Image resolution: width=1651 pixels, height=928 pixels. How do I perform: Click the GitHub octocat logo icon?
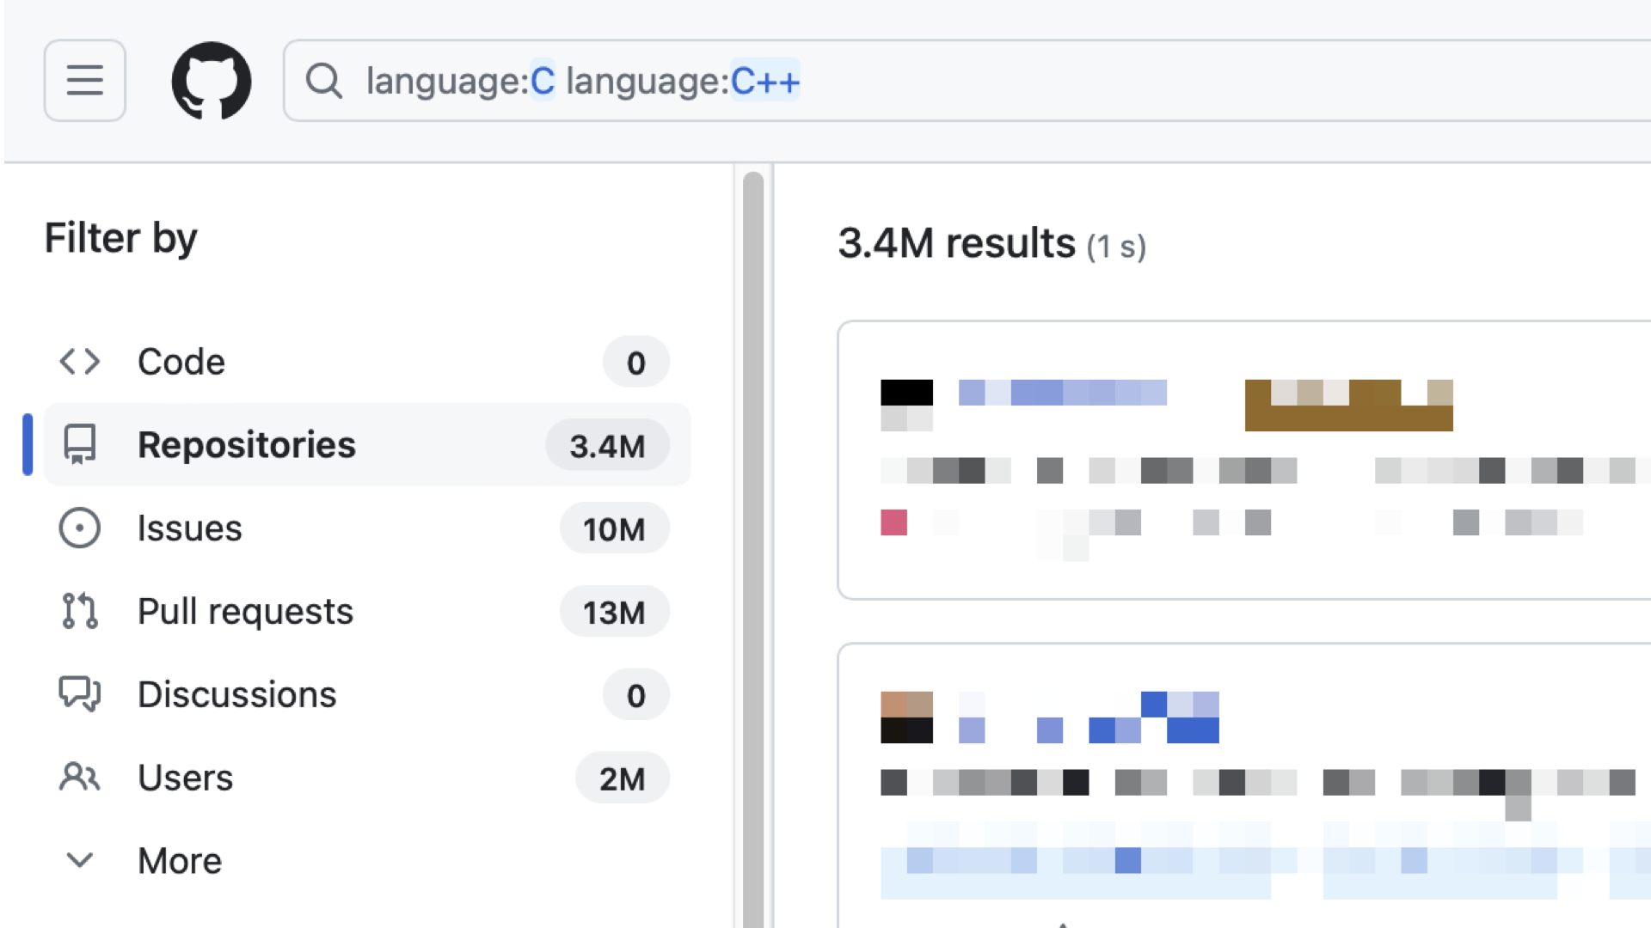212,81
